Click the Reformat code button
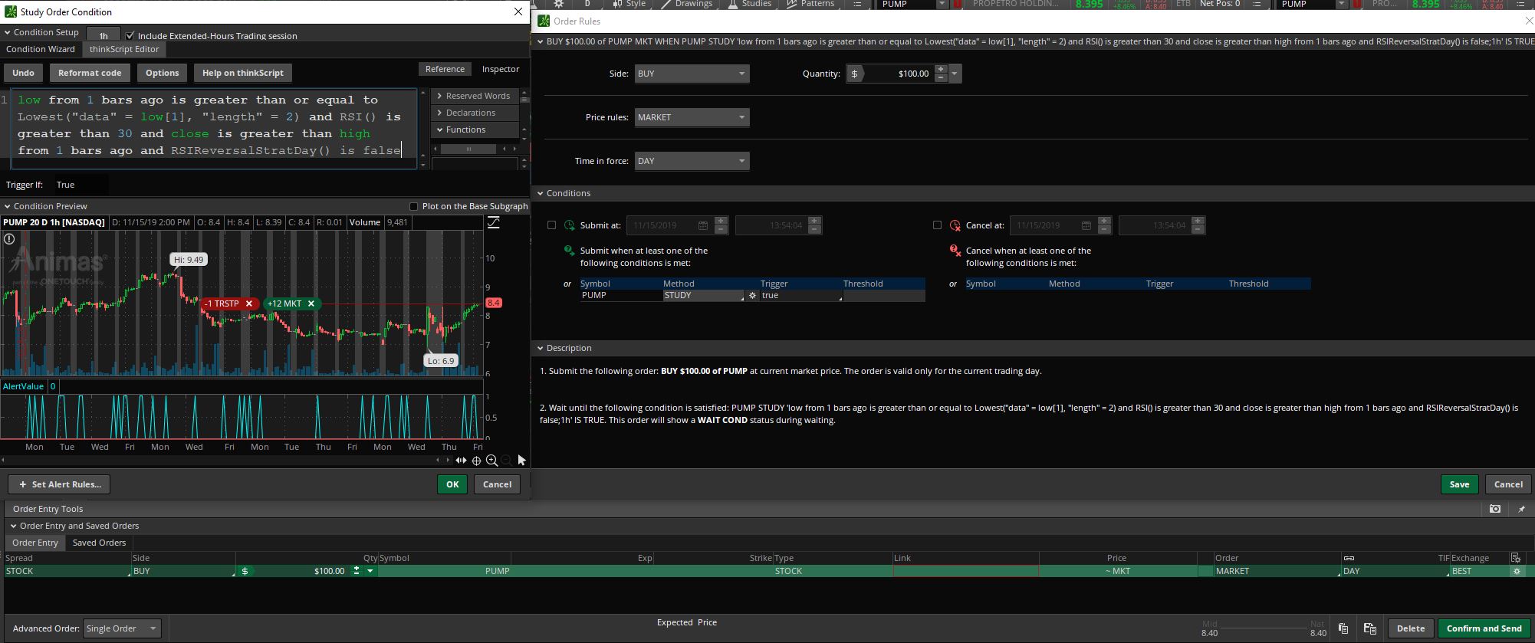The image size is (1535, 643). coord(90,73)
